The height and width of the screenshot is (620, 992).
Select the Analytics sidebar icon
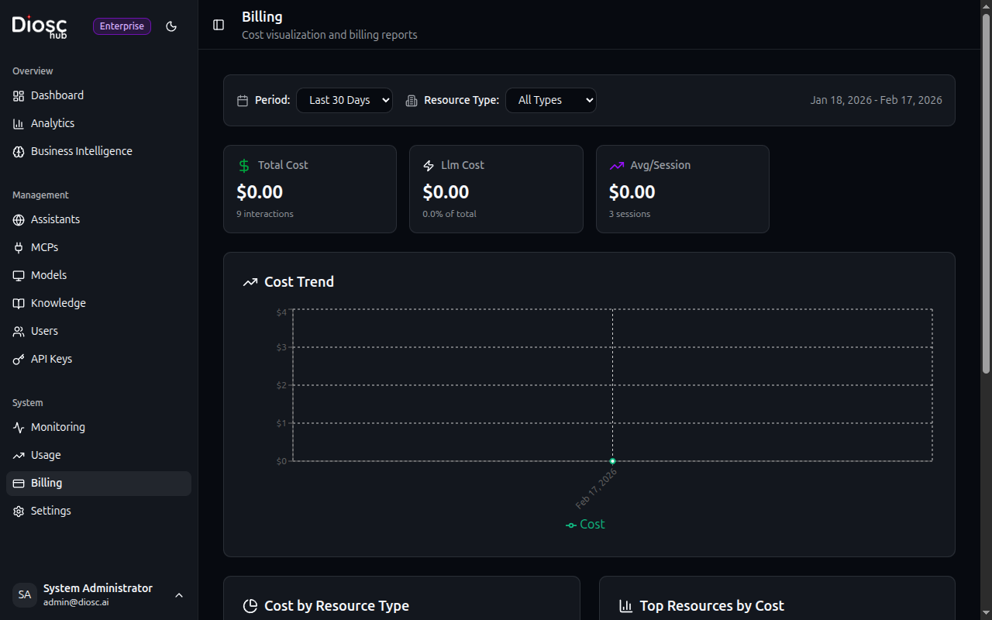18,123
